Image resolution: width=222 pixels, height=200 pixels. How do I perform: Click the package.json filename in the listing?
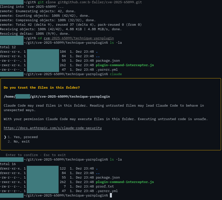pos(108,60)
